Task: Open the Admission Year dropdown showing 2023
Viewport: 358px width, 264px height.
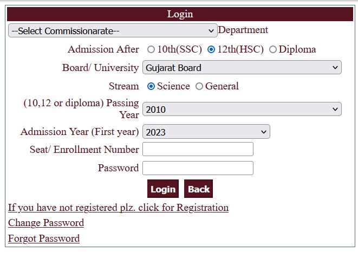Action: 206,132
